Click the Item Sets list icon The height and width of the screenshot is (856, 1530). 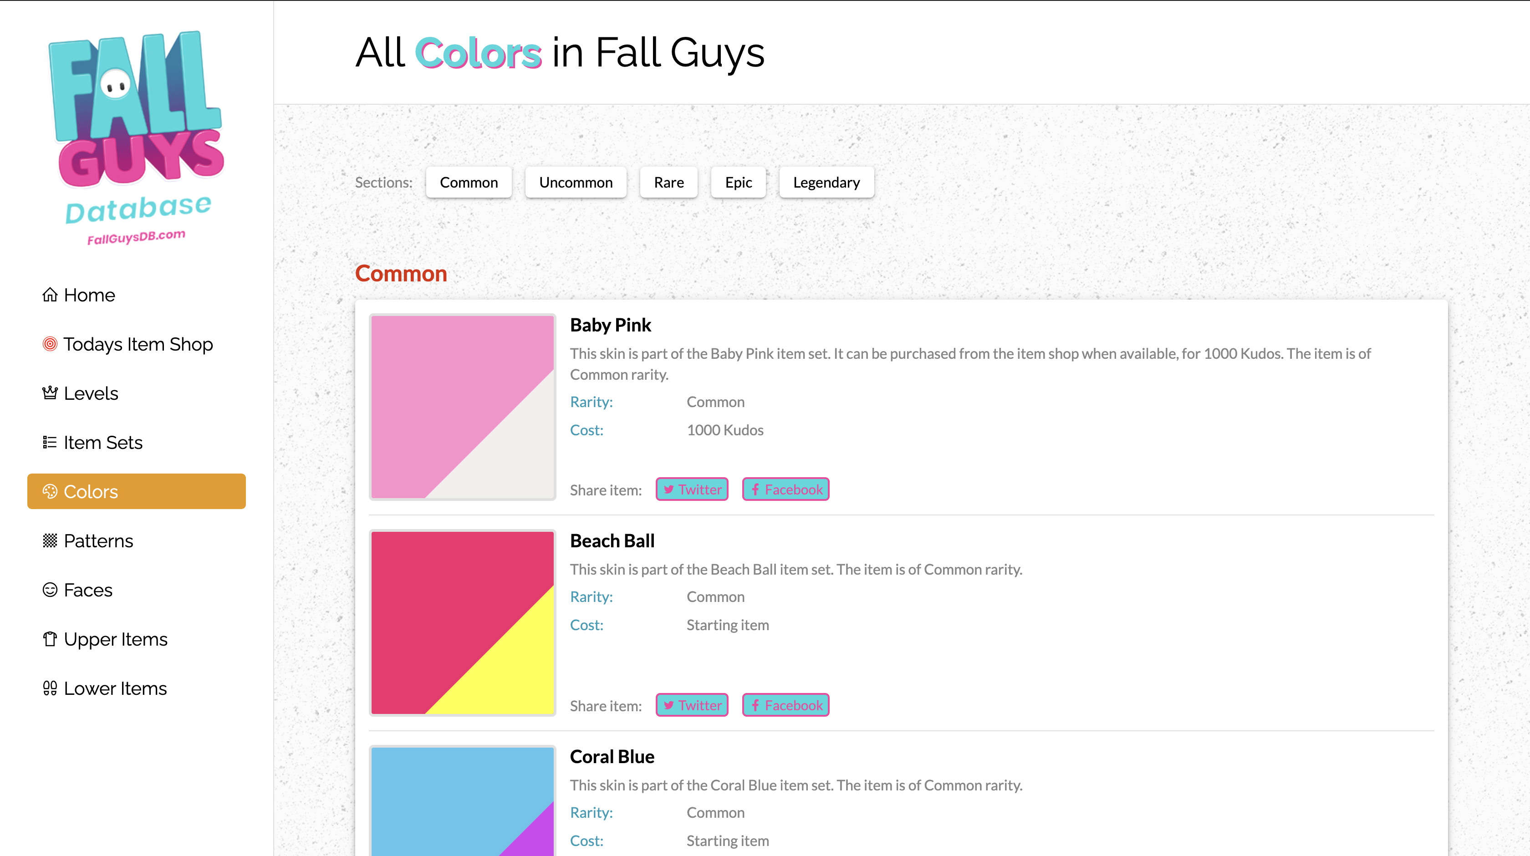(x=50, y=443)
